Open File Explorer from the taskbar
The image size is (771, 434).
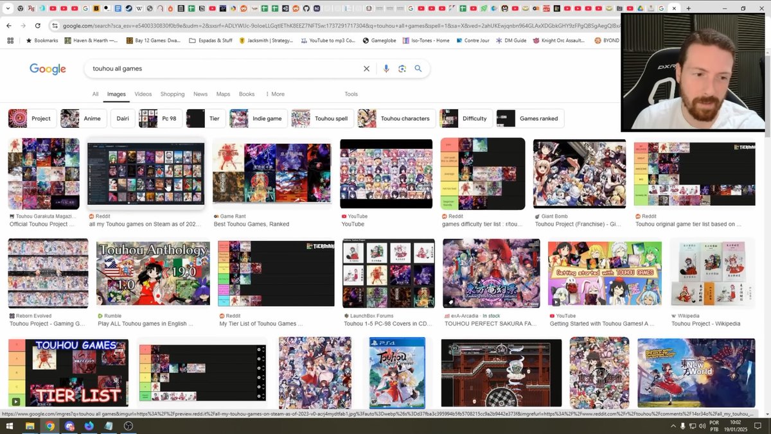pyautogui.click(x=30, y=426)
